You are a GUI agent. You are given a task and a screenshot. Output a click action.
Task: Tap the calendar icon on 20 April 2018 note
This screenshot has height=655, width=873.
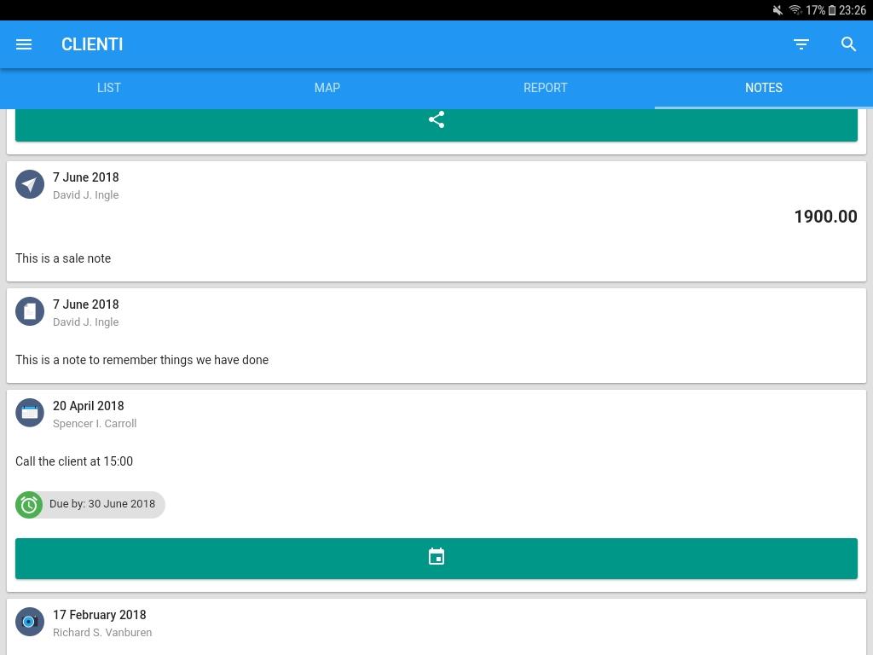click(x=30, y=413)
